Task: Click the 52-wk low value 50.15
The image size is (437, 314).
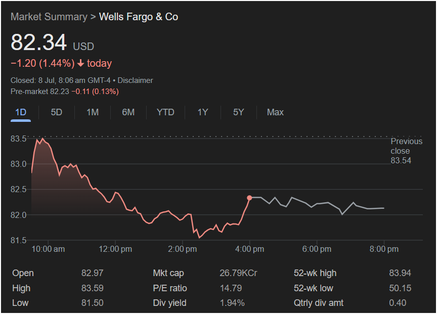Action: (x=400, y=288)
